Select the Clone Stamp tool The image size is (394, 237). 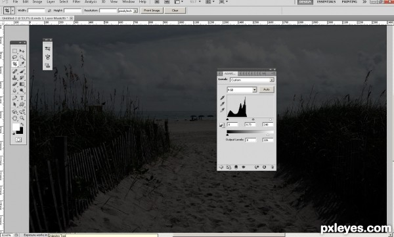(x=15, y=77)
